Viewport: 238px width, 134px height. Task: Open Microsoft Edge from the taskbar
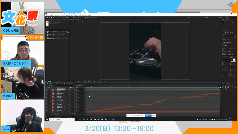point(84,119)
